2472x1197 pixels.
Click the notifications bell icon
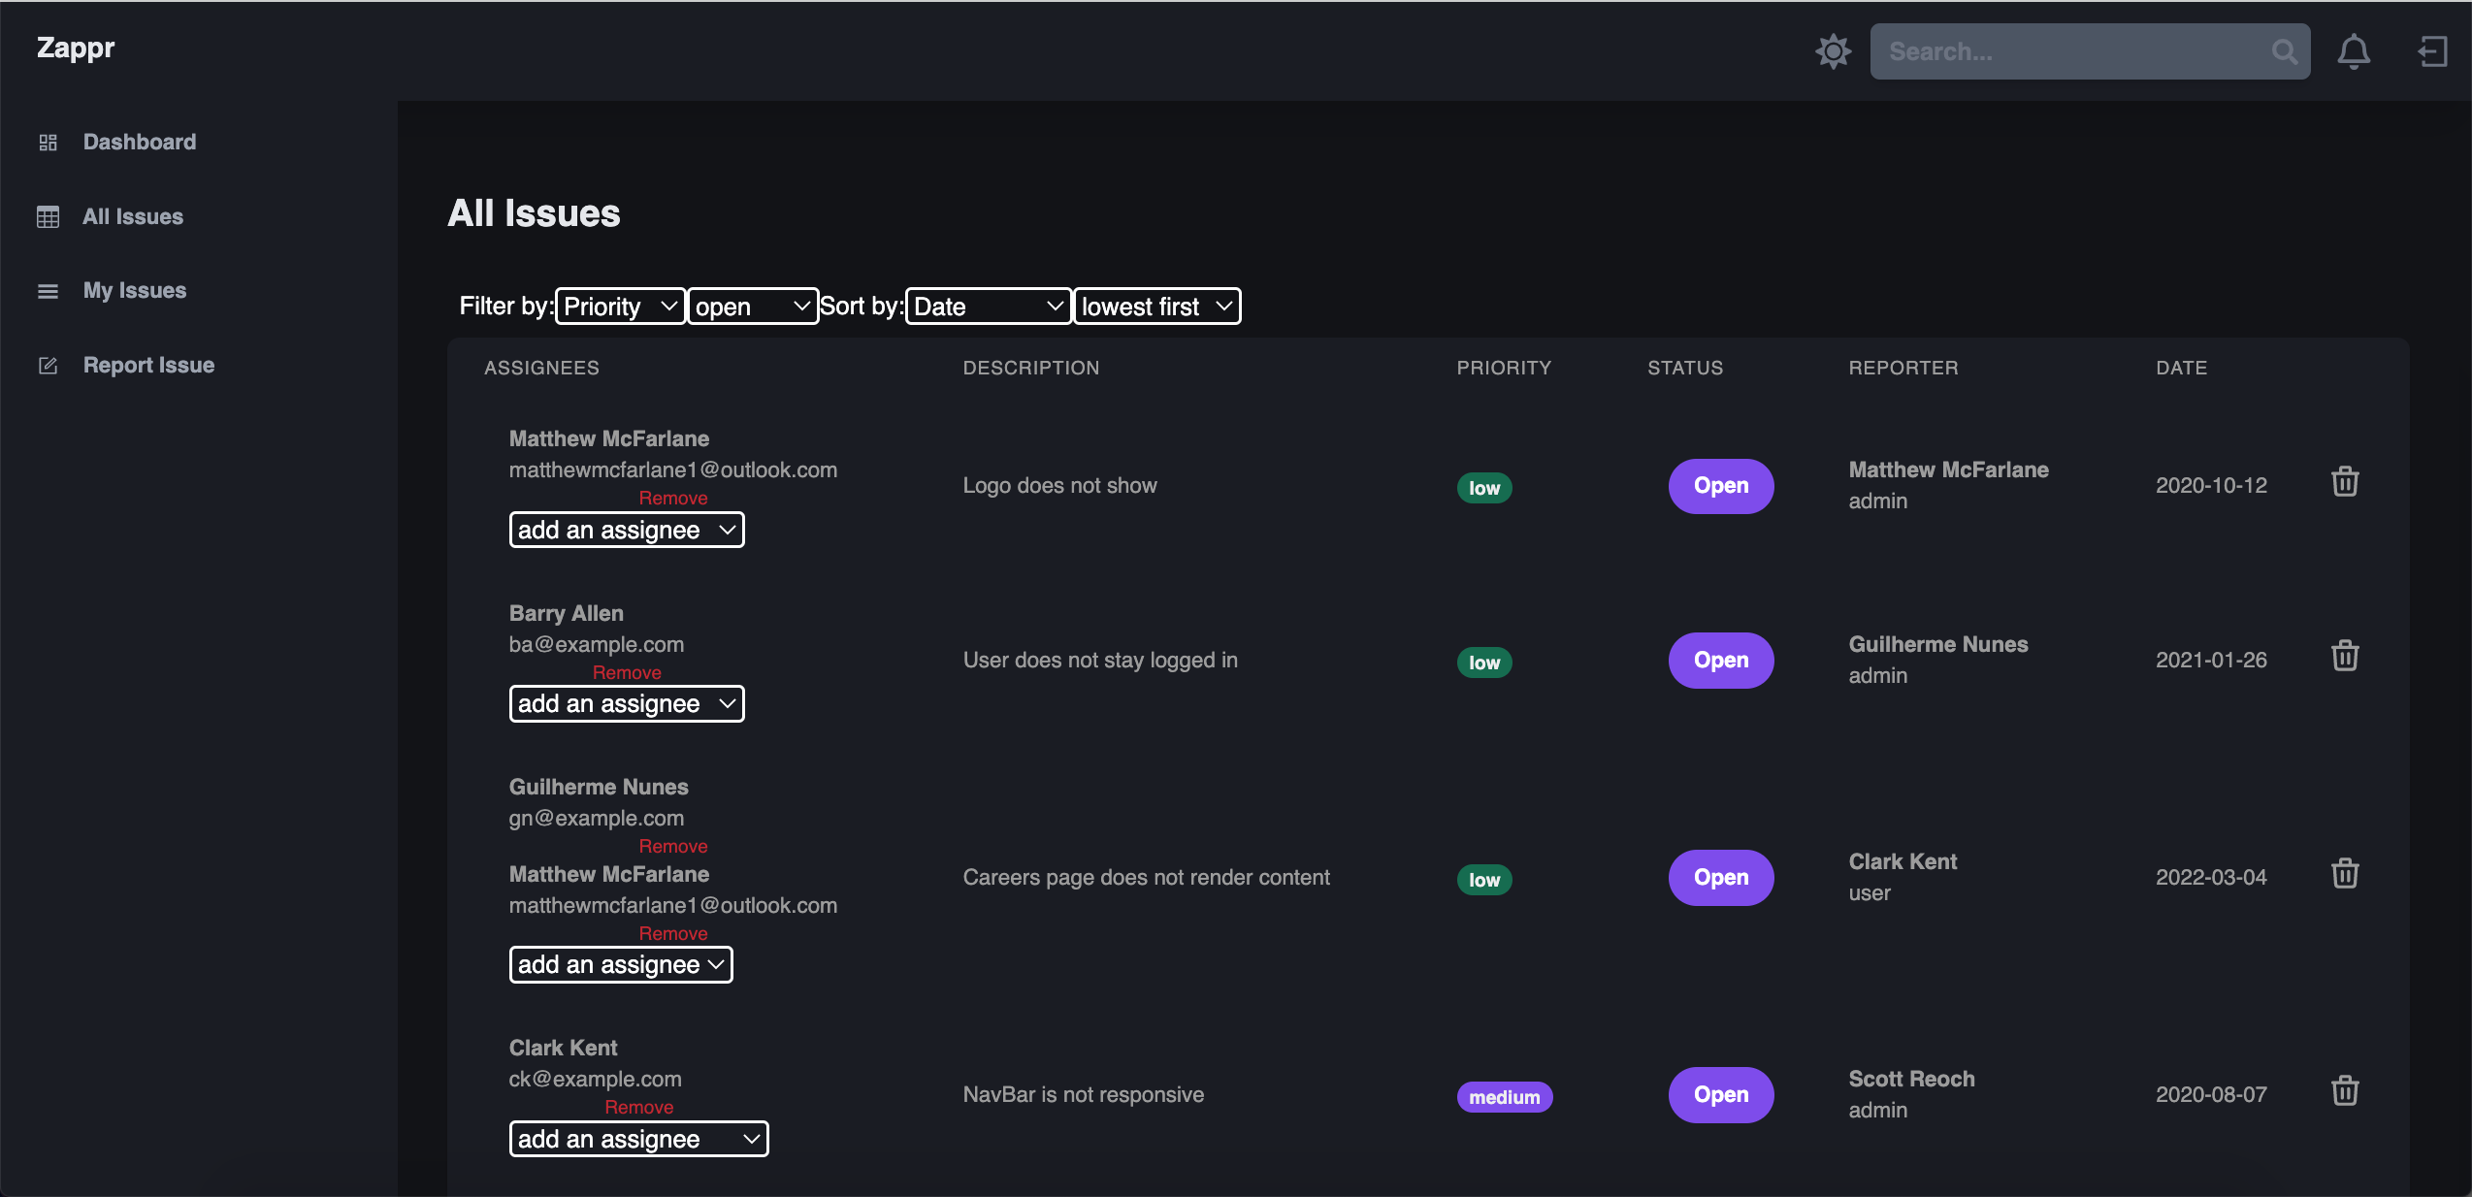coord(2353,51)
